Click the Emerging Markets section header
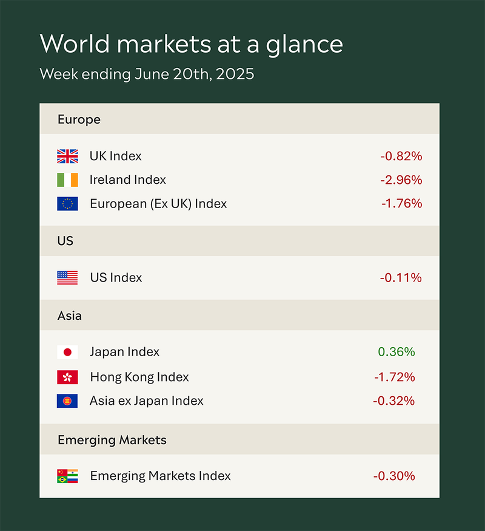The width and height of the screenshot is (485, 531). pos(239,439)
